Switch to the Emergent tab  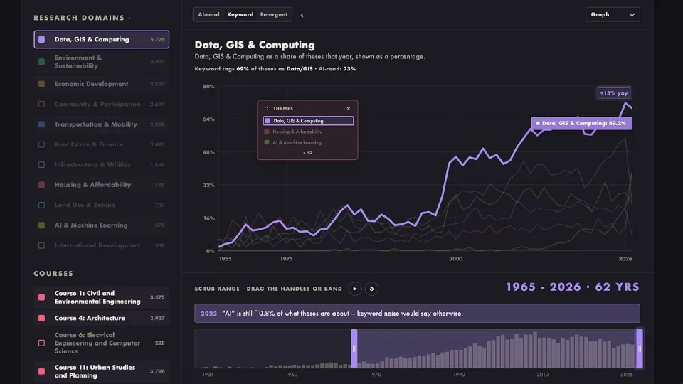click(x=273, y=14)
